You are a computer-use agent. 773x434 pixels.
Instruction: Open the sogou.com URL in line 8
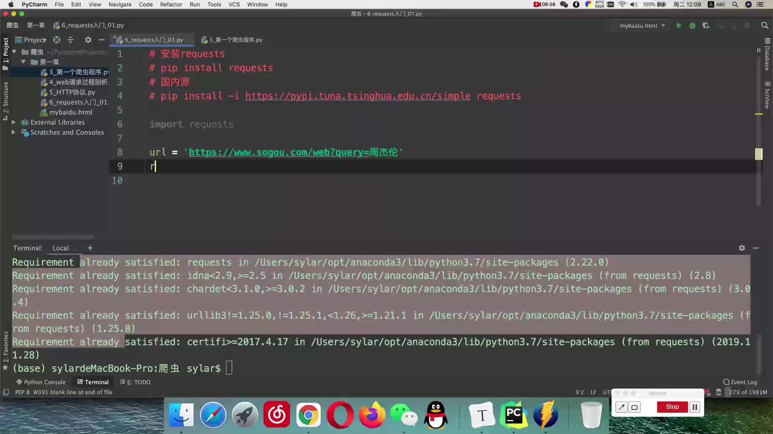[x=293, y=152]
